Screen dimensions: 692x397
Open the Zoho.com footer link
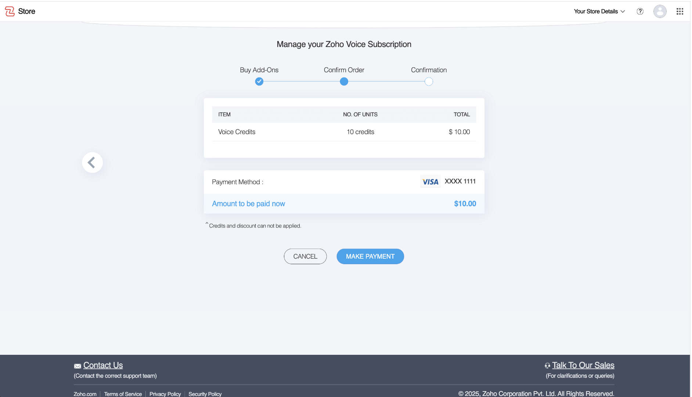pos(85,394)
